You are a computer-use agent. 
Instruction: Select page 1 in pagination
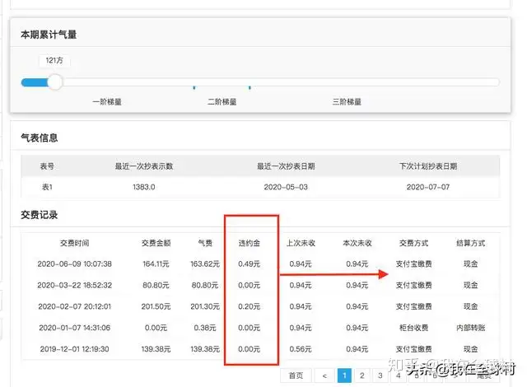point(344,375)
